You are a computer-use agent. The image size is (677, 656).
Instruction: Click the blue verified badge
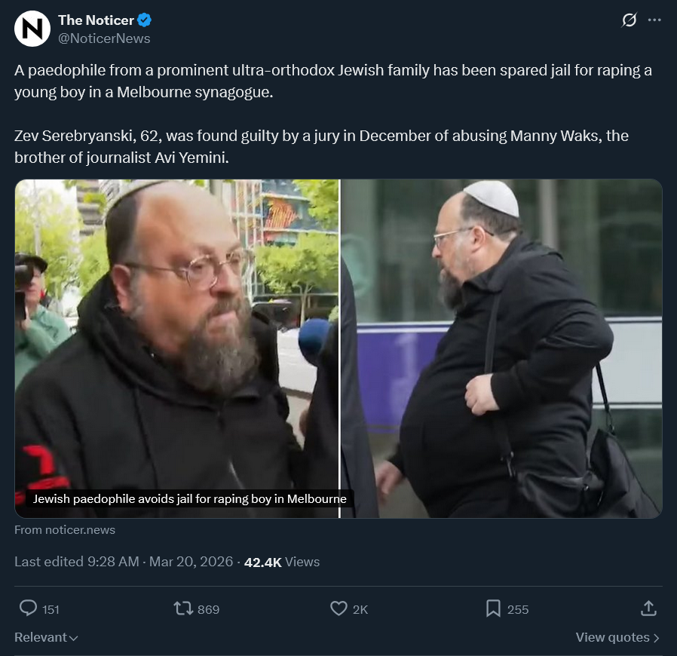pos(144,20)
